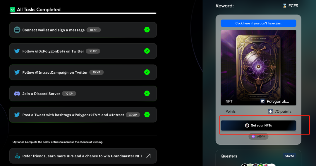Open the refer friends arrow link
The image size is (316, 166).
[148, 156]
